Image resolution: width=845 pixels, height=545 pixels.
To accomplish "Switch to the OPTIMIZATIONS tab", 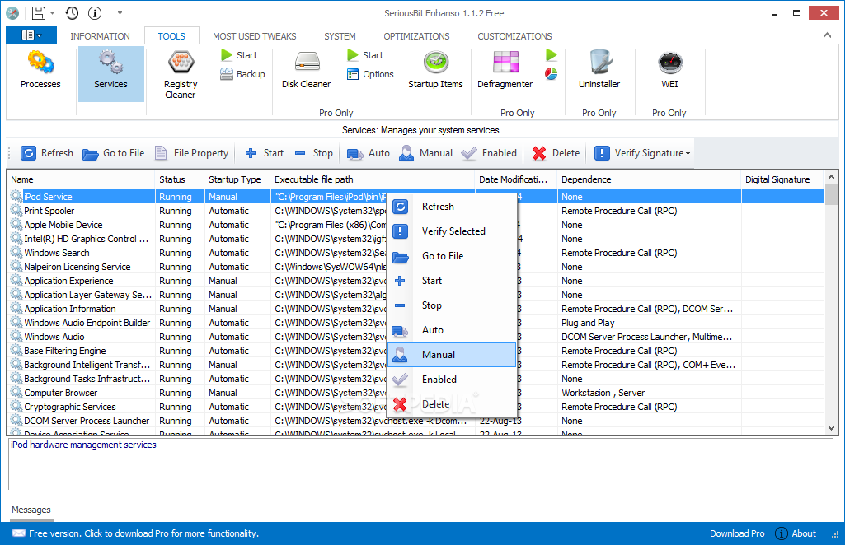I will (416, 36).
